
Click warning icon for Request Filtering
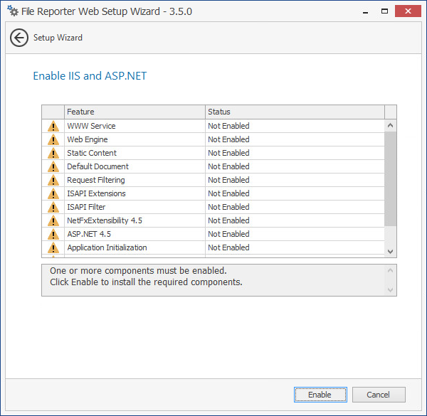53,181
